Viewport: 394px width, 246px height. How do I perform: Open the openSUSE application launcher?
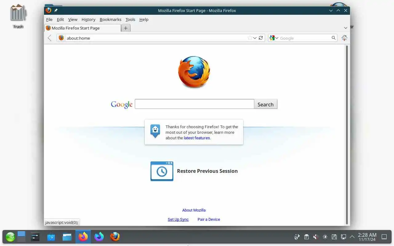click(10, 237)
